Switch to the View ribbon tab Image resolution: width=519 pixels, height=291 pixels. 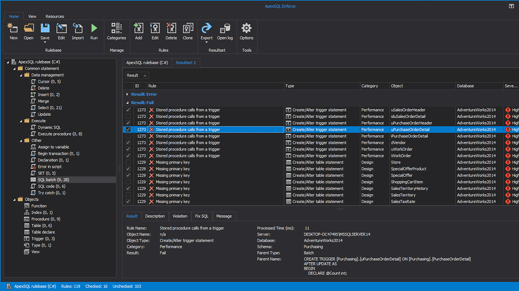coord(32,16)
